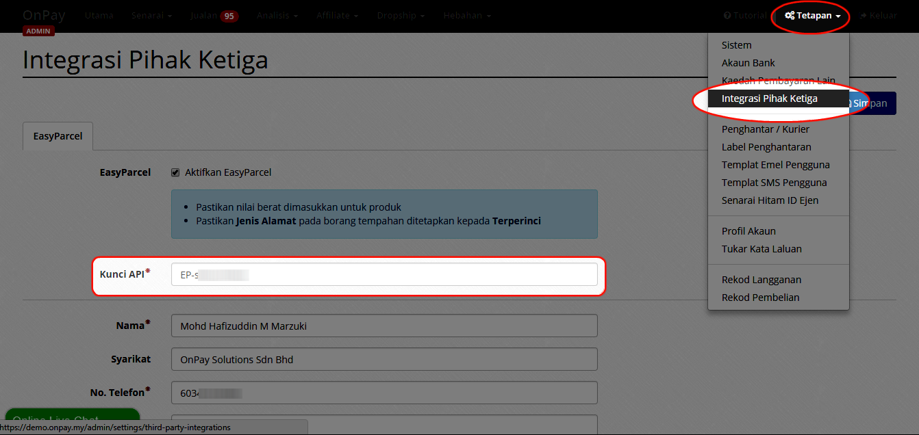Select Integrasi Pihak Ketiga menu entry
The height and width of the screenshot is (435, 919).
[x=779, y=98]
